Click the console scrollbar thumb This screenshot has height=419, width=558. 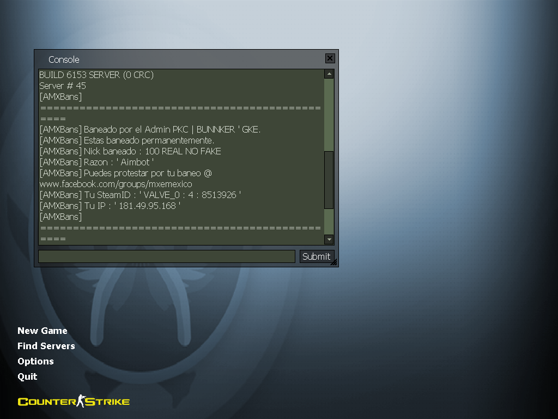click(329, 180)
